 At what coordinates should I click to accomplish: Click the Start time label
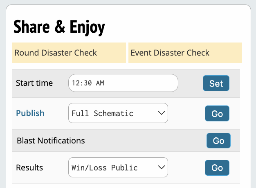pos(34,83)
